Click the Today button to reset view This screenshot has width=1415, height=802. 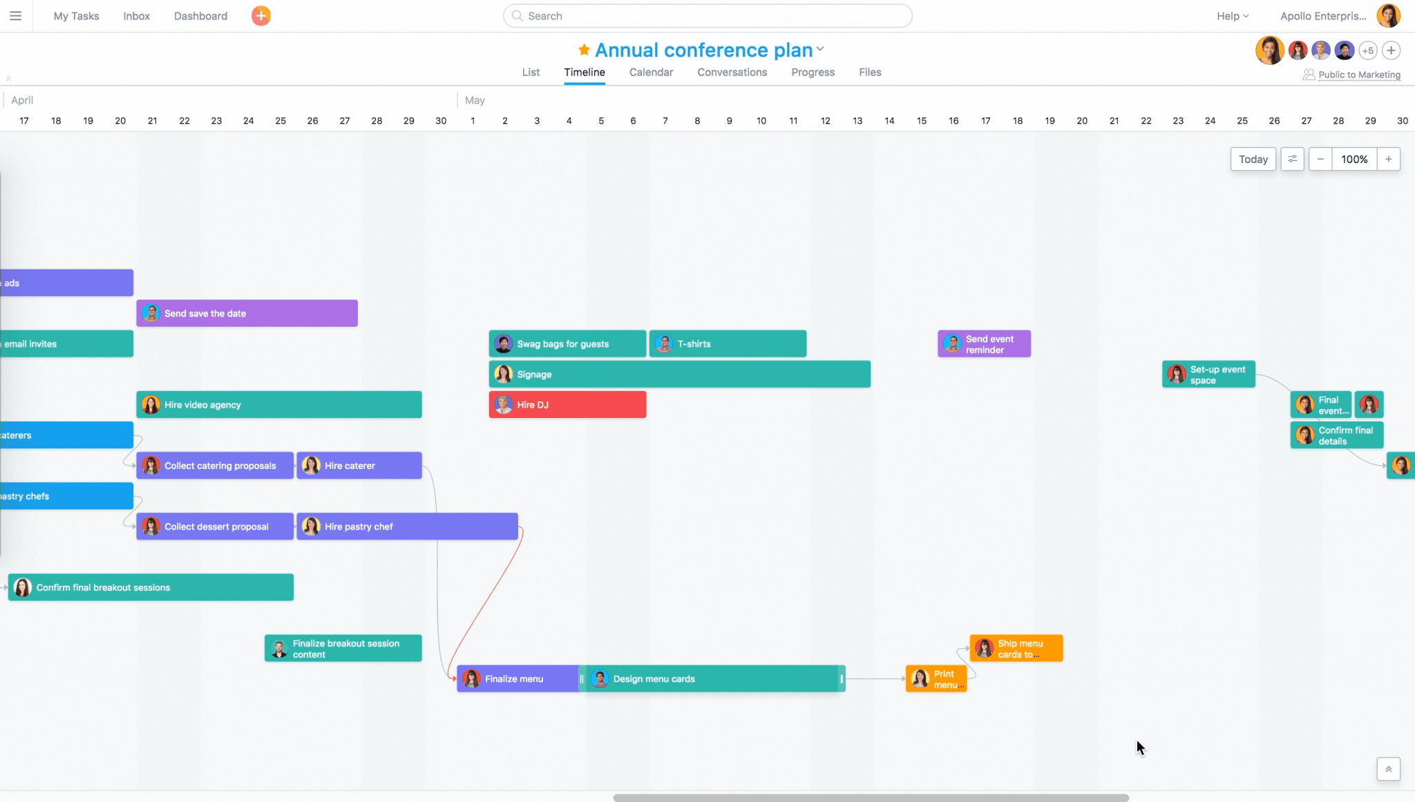pos(1253,158)
